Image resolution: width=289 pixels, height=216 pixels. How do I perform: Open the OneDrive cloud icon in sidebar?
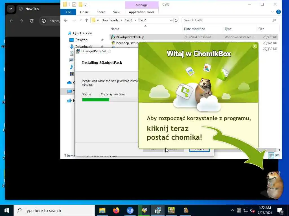69,83
